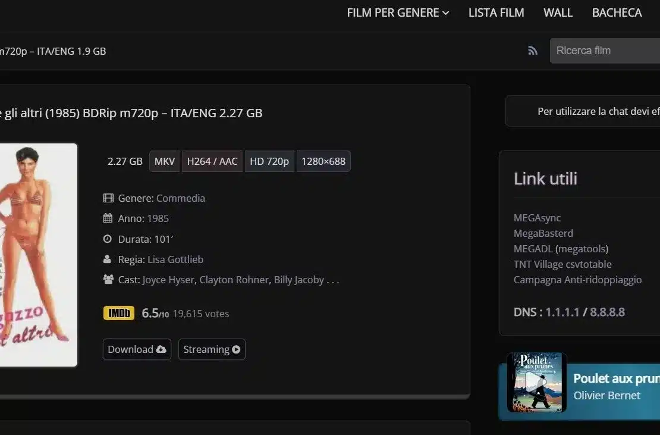Open the Commedia genre link

(181, 198)
